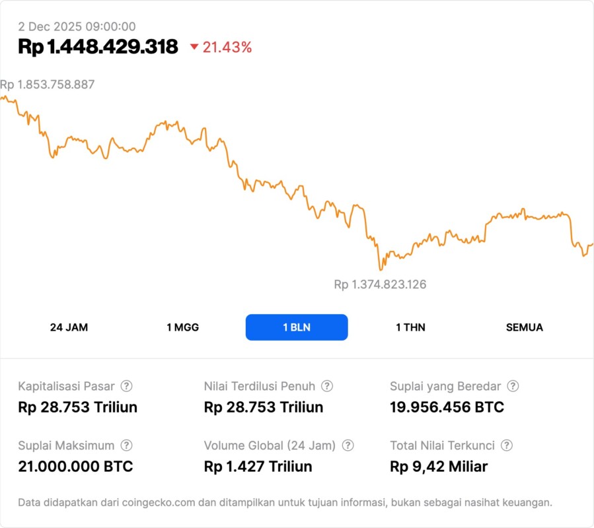The width and height of the screenshot is (594, 528).
Task: Click the red down-arrow percentage indicator
Action: [x=221, y=47]
